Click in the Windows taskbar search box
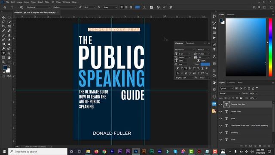 [x=38, y=152]
